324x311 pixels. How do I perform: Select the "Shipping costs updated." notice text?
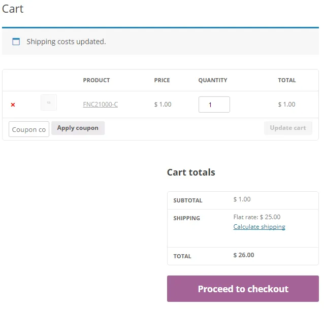pyautogui.click(x=66, y=42)
